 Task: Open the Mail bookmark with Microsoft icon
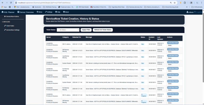click(22, 7)
